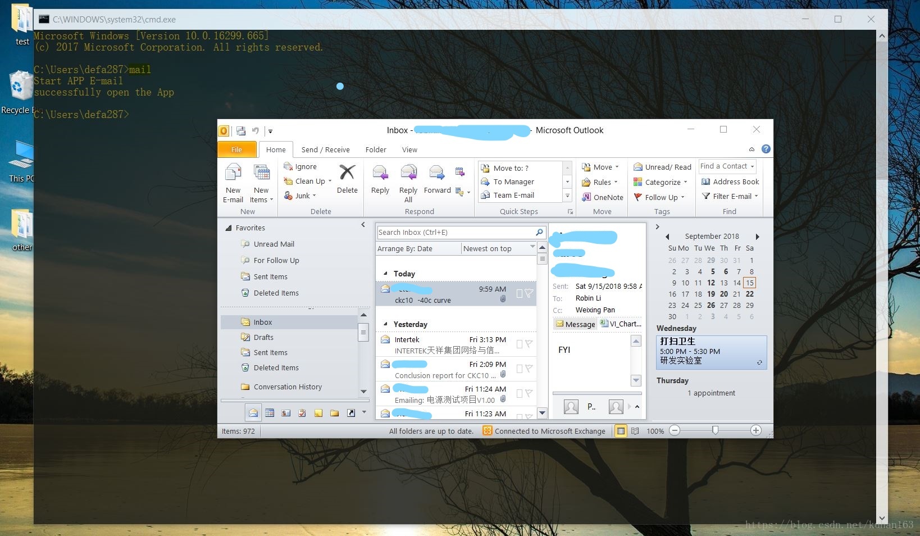
Task: Reply to the selected email
Action: 380,179
